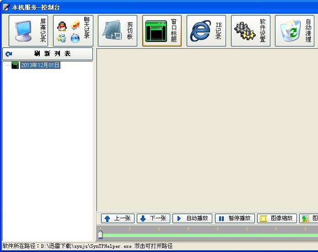Viewport: 318px width, 252px height.
Task: Click the 图像缩放 image zoom button
Action: point(277,219)
